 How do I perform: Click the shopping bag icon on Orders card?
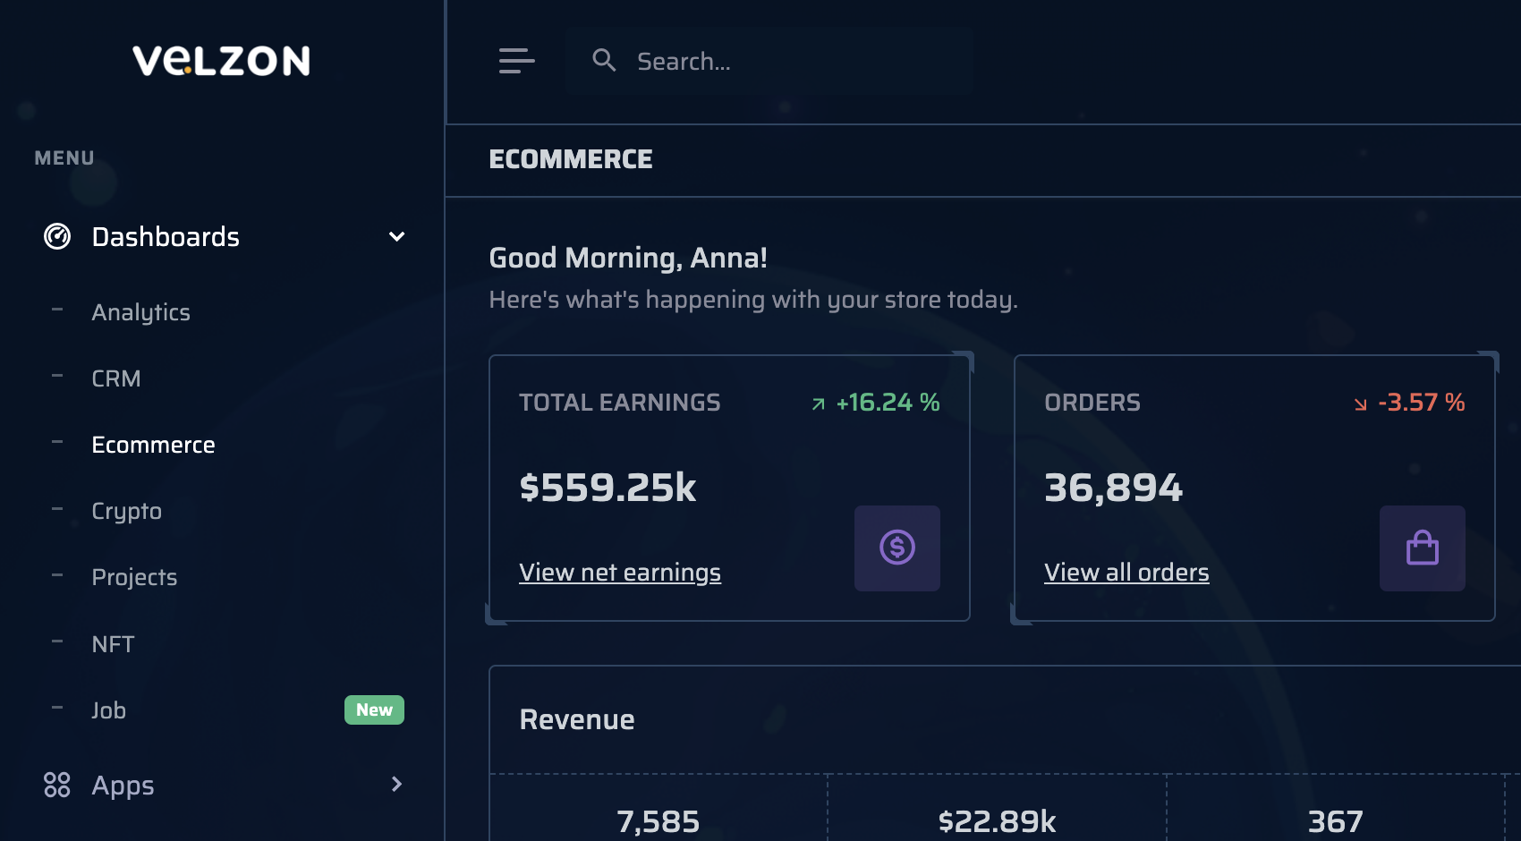[x=1422, y=548]
